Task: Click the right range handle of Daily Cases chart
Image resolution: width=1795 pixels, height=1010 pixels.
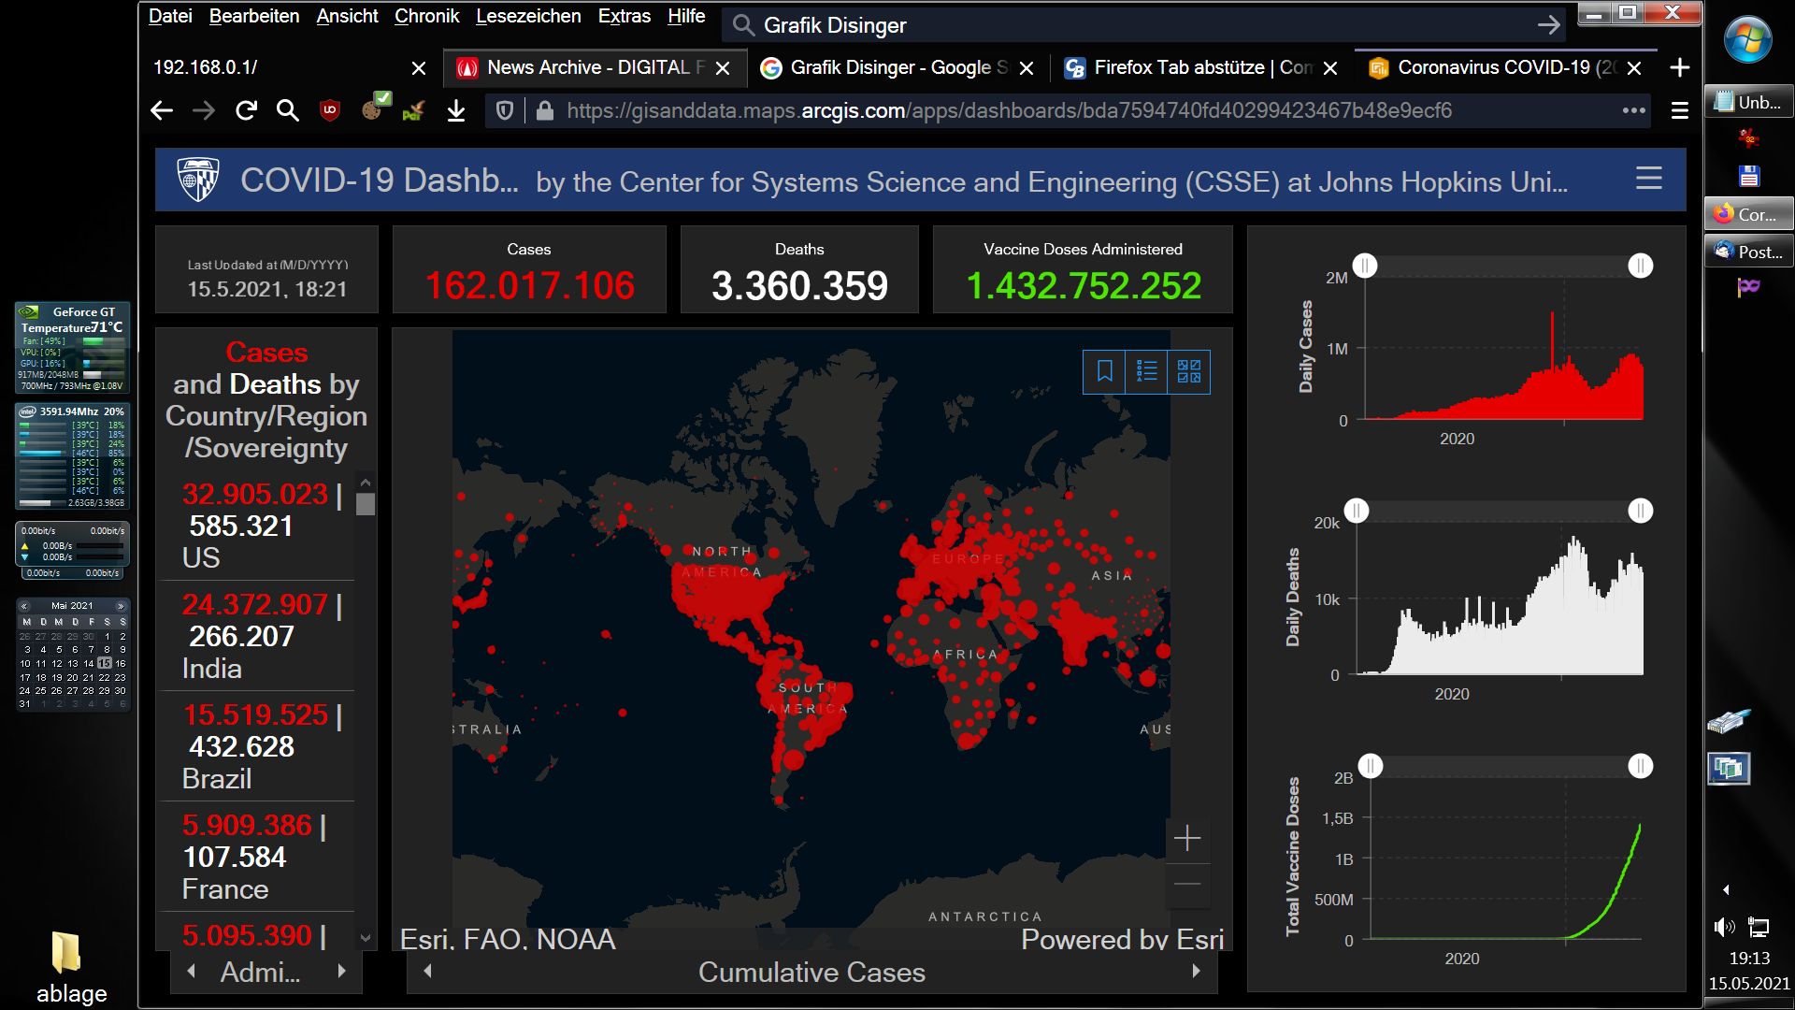Action: click(x=1641, y=266)
